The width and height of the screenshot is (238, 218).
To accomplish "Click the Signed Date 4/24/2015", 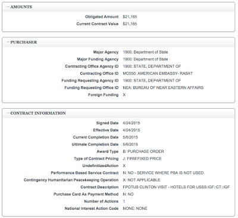I will (x=131, y=123).
